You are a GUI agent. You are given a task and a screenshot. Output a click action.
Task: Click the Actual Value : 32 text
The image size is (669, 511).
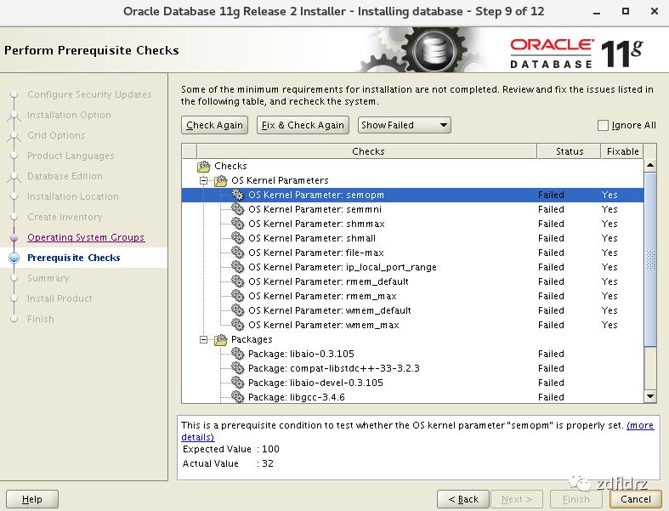pyautogui.click(x=228, y=463)
